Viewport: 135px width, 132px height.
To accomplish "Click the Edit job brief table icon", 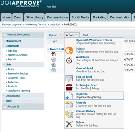I will point(69,78).
